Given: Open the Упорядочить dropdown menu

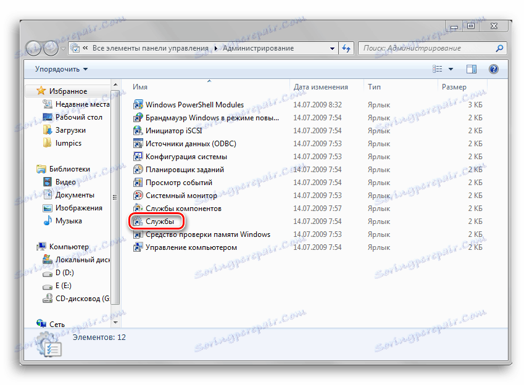Looking at the screenshot, I should click(62, 69).
